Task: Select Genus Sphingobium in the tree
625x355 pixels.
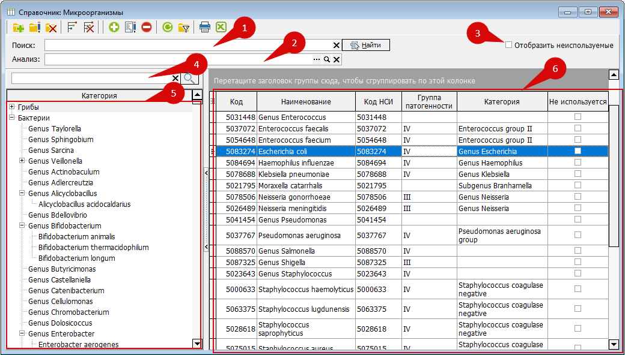Action: 61,139
